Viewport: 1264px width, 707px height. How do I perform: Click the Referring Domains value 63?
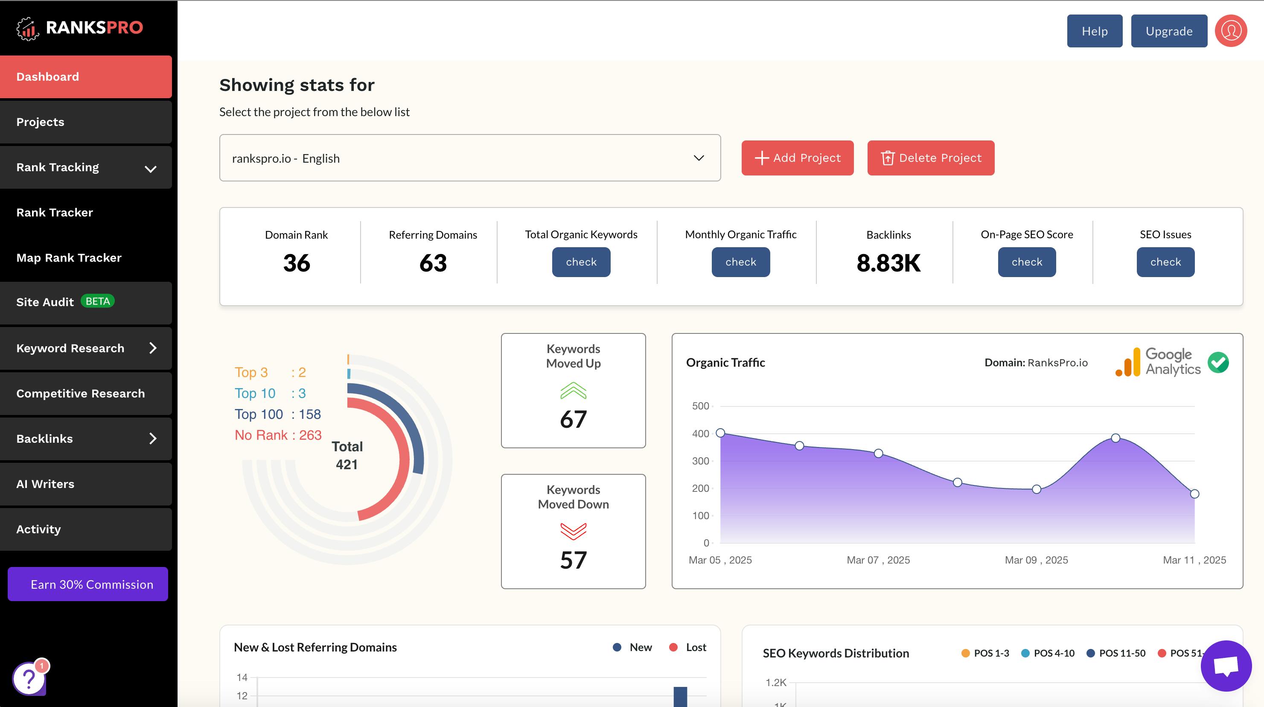point(433,263)
